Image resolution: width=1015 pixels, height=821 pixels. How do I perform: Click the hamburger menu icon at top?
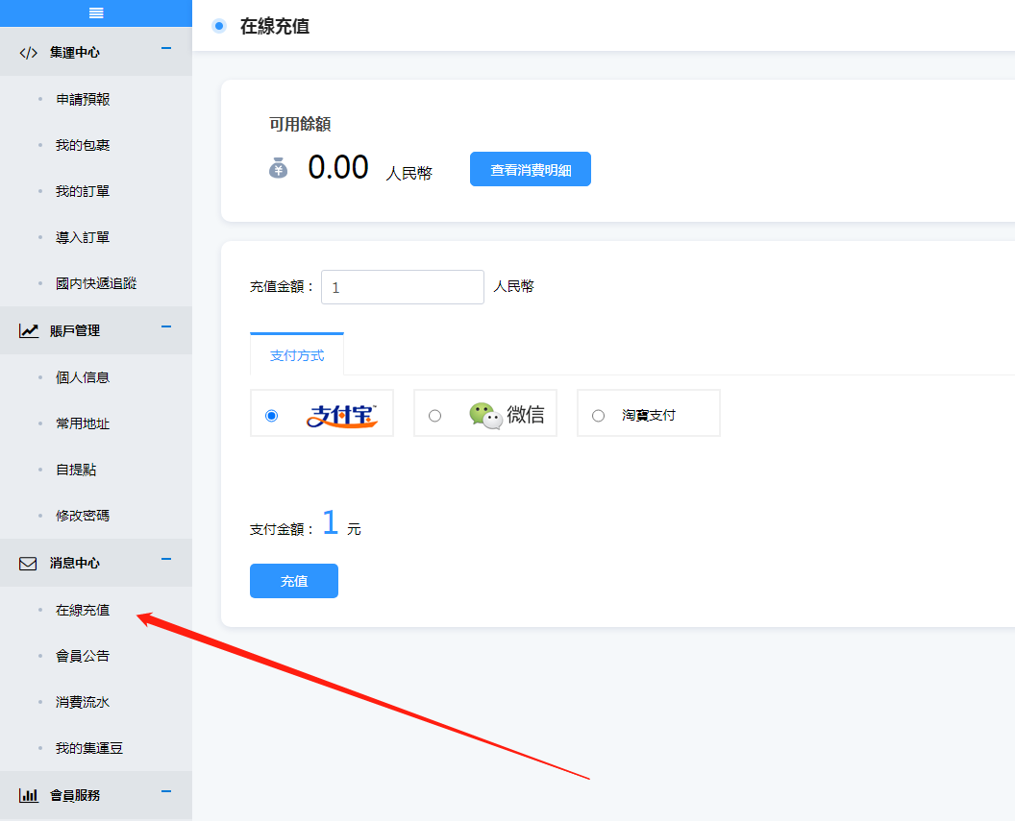click(96, 12)
